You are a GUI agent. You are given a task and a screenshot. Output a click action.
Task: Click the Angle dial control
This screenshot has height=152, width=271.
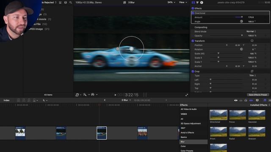click(241, 22)
